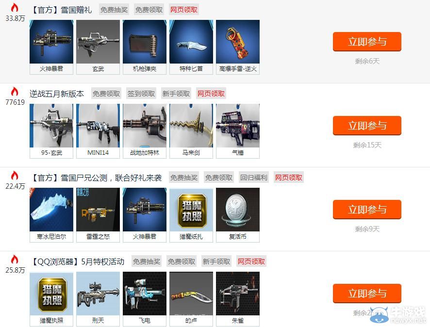Select the 寒冰尼泊尔 ice blade icon
The width and height of the screenshot is (430, 327).
click(51, 210)
